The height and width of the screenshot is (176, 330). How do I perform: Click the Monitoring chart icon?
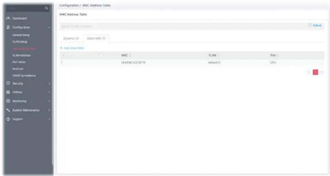pyautogui.click(x=8, y=101)
